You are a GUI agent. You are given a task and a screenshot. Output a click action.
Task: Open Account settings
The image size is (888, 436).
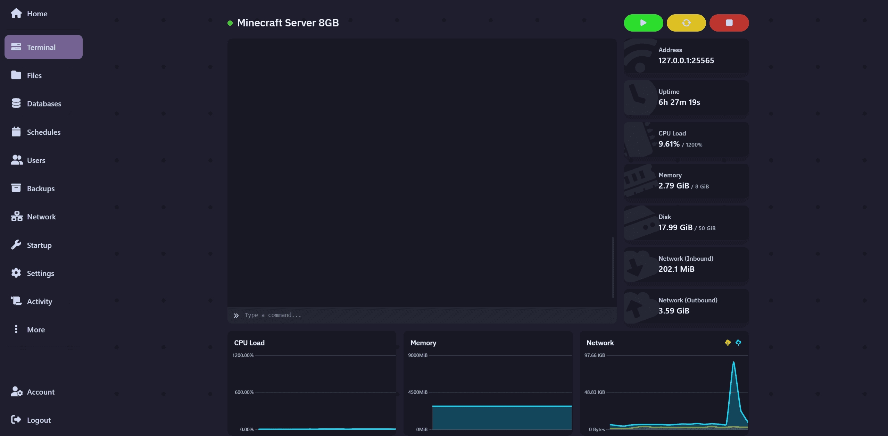pyautogui.click(x=40, y=392)
